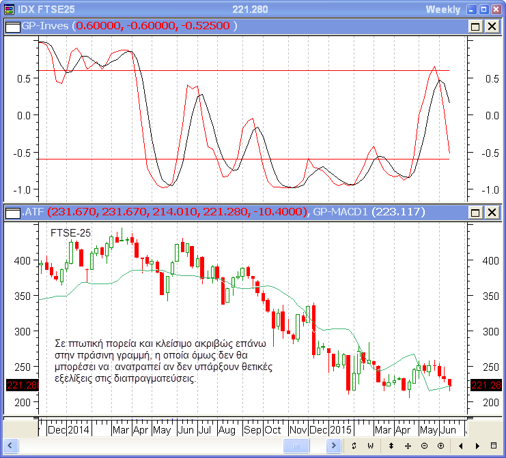Click the 2014 label on time axis
506x458 pixels.
coord(79,430)
